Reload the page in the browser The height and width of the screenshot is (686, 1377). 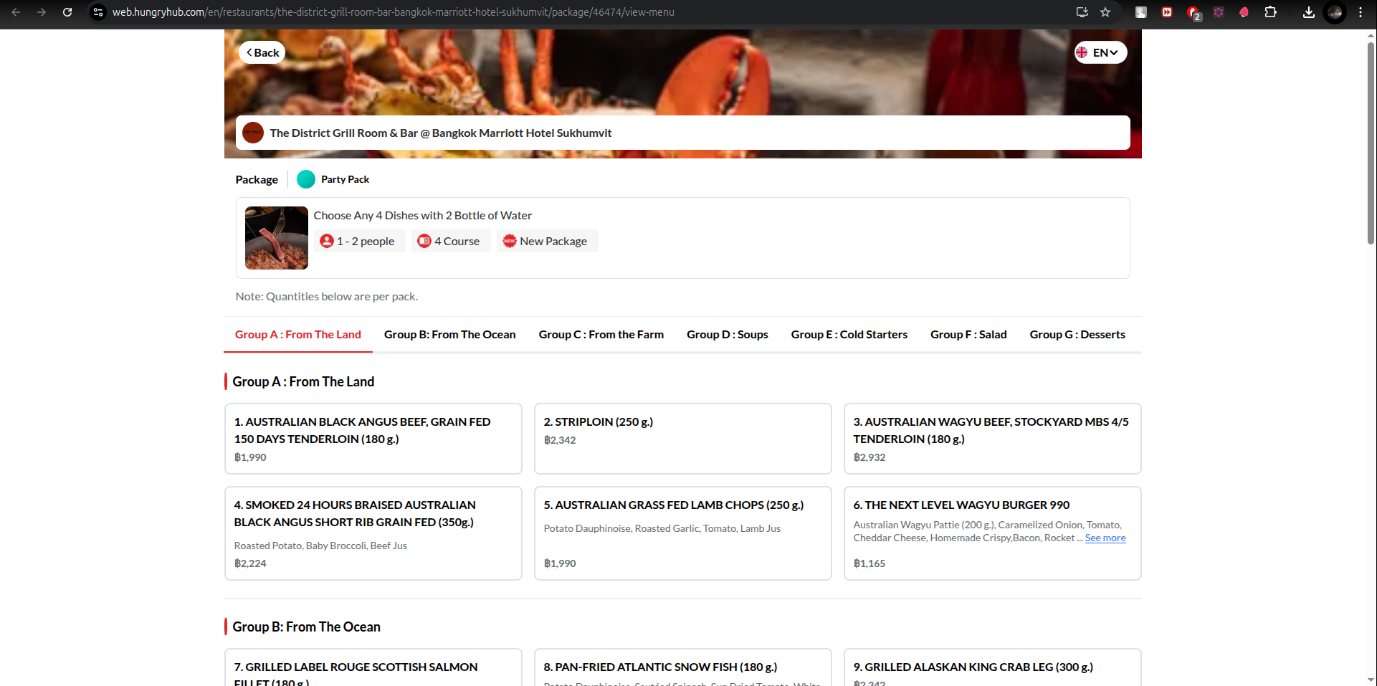[67, 12]
